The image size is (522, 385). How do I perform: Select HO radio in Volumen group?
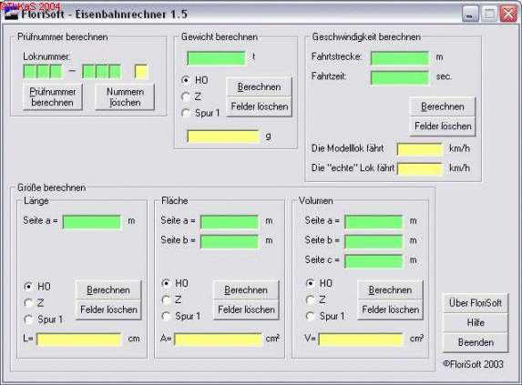pos(311,283)
